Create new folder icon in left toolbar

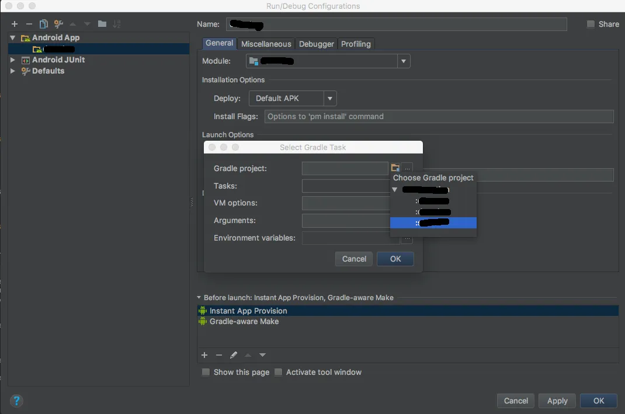[x=102, y=24]
